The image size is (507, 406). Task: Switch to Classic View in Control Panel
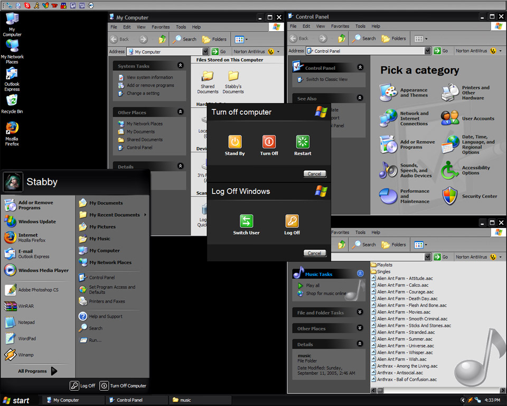click(x=328, y=80)
